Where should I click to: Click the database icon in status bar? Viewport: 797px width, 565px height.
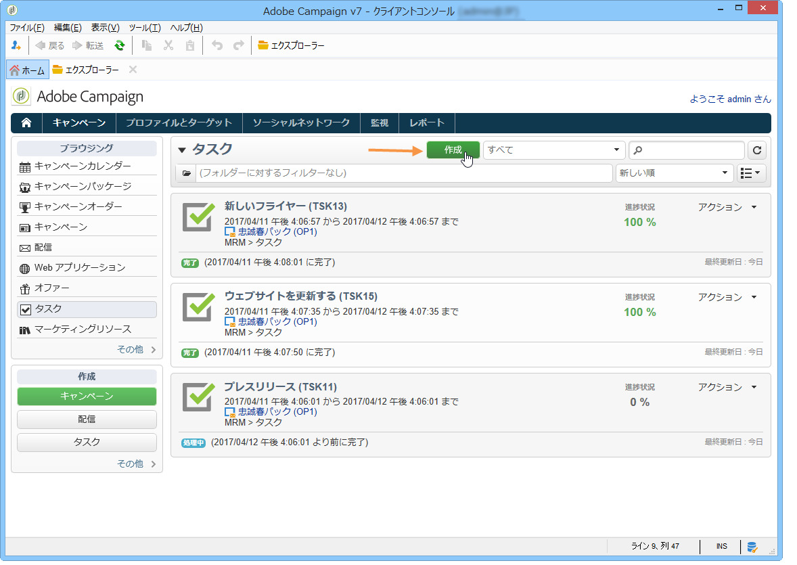[752, 547]
